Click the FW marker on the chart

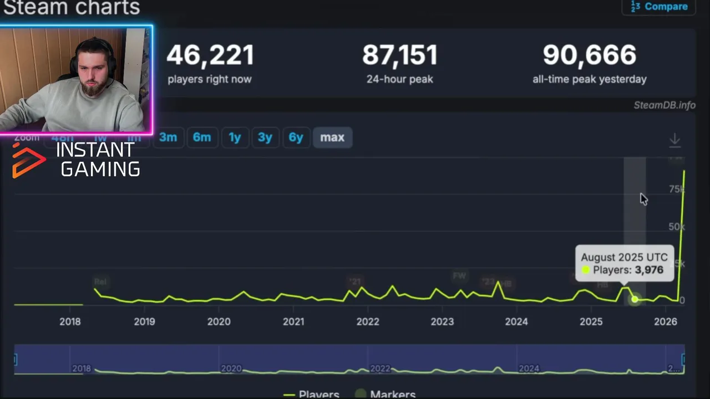(x=459, y=276)
